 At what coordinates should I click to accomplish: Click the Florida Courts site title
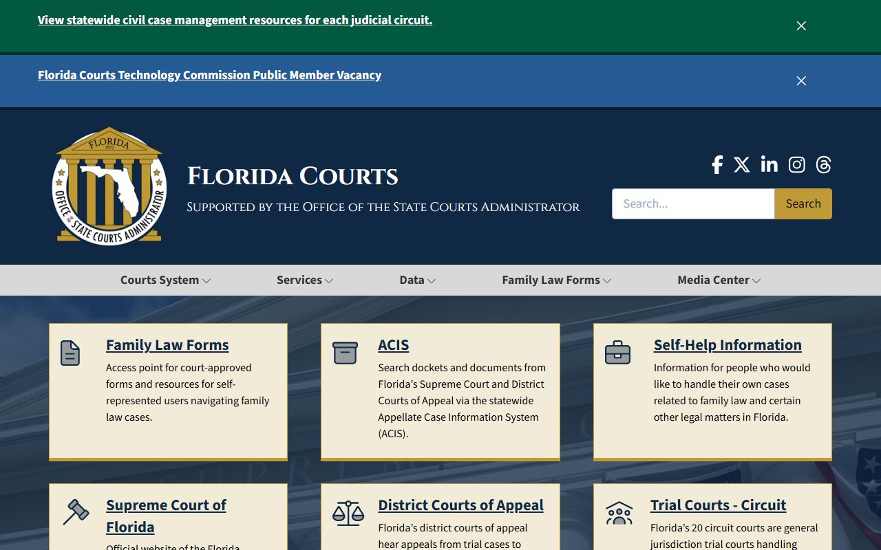[x=293, y=177]
